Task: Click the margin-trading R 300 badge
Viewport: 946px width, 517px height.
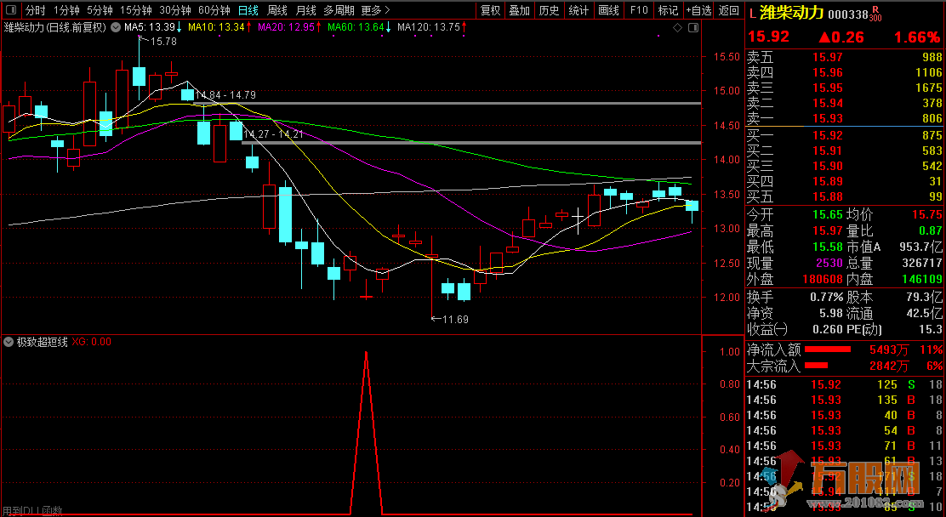Action: [x=875, y=14]
